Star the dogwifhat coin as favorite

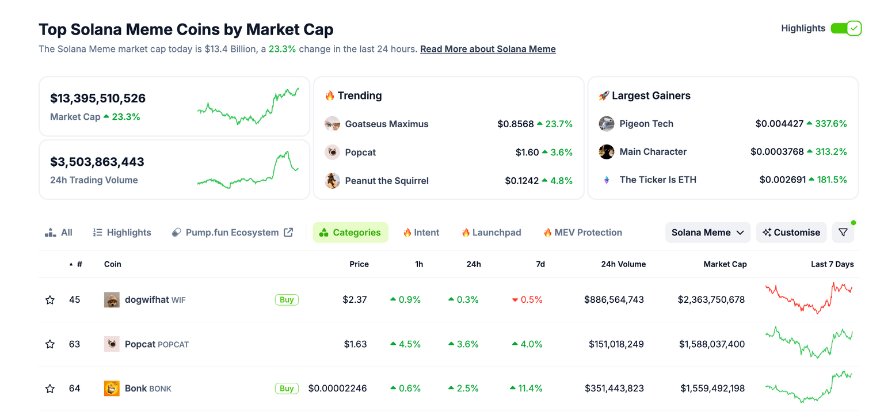(x=50, y=300)
